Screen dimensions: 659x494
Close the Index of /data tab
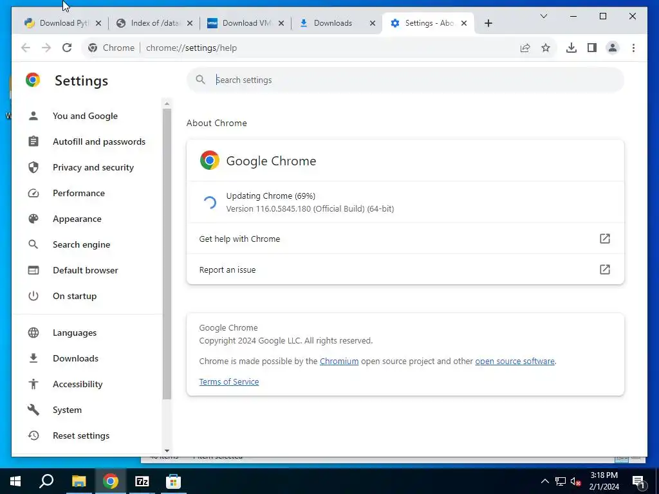(190, 23)
